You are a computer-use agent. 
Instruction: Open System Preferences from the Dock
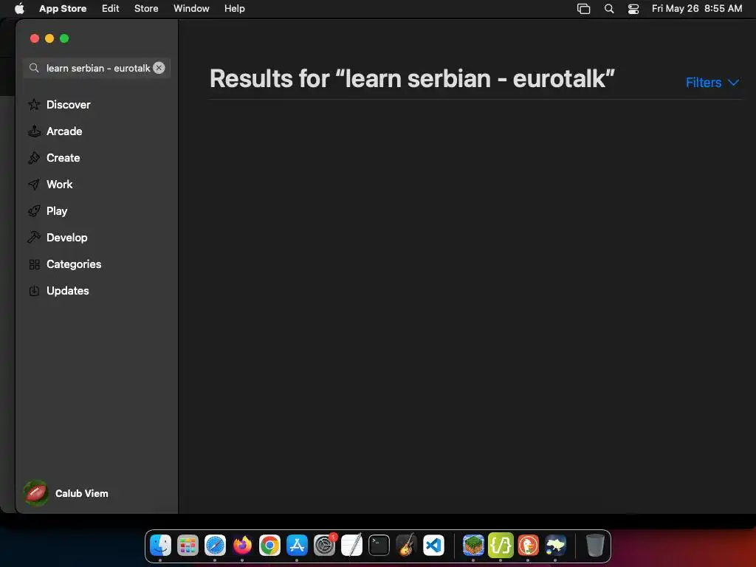(x=325, y=546)
